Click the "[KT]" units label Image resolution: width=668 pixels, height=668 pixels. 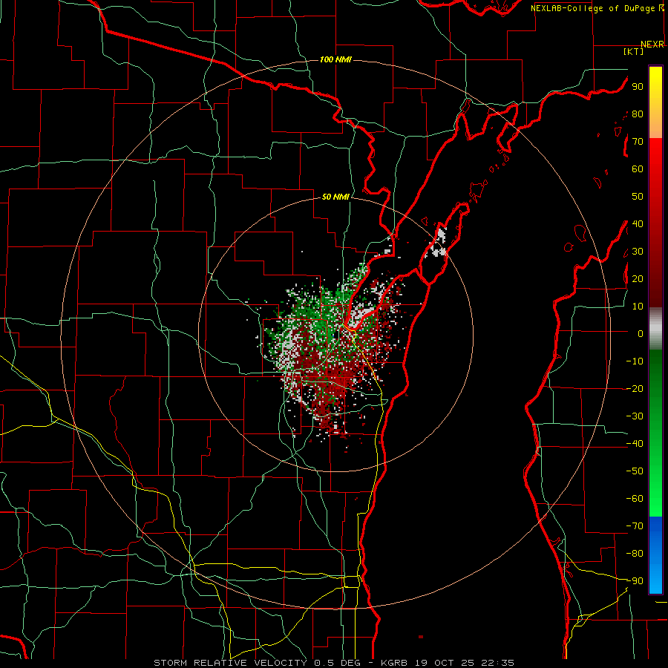pos(634,51)
